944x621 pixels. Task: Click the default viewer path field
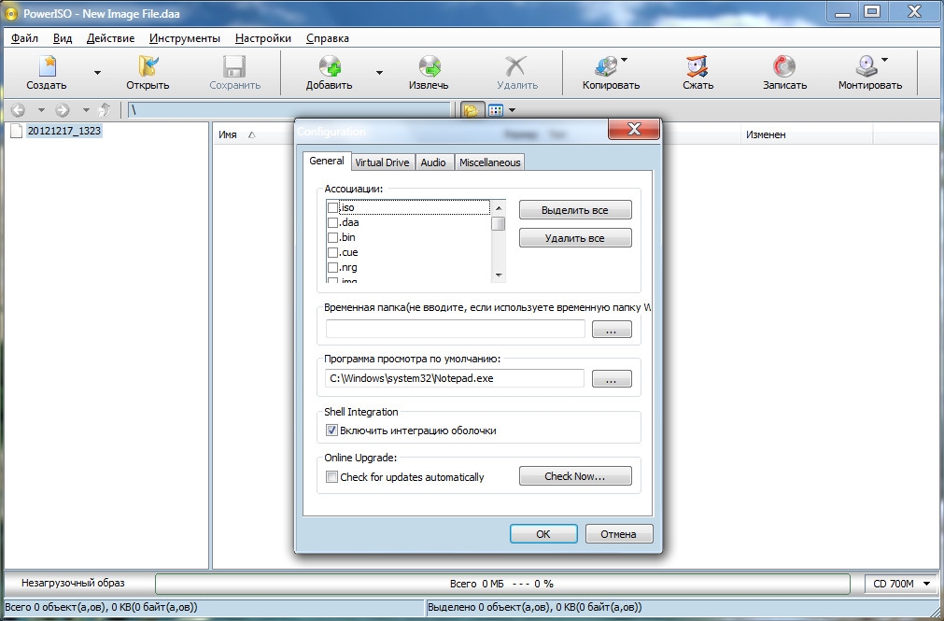point(455,378)
